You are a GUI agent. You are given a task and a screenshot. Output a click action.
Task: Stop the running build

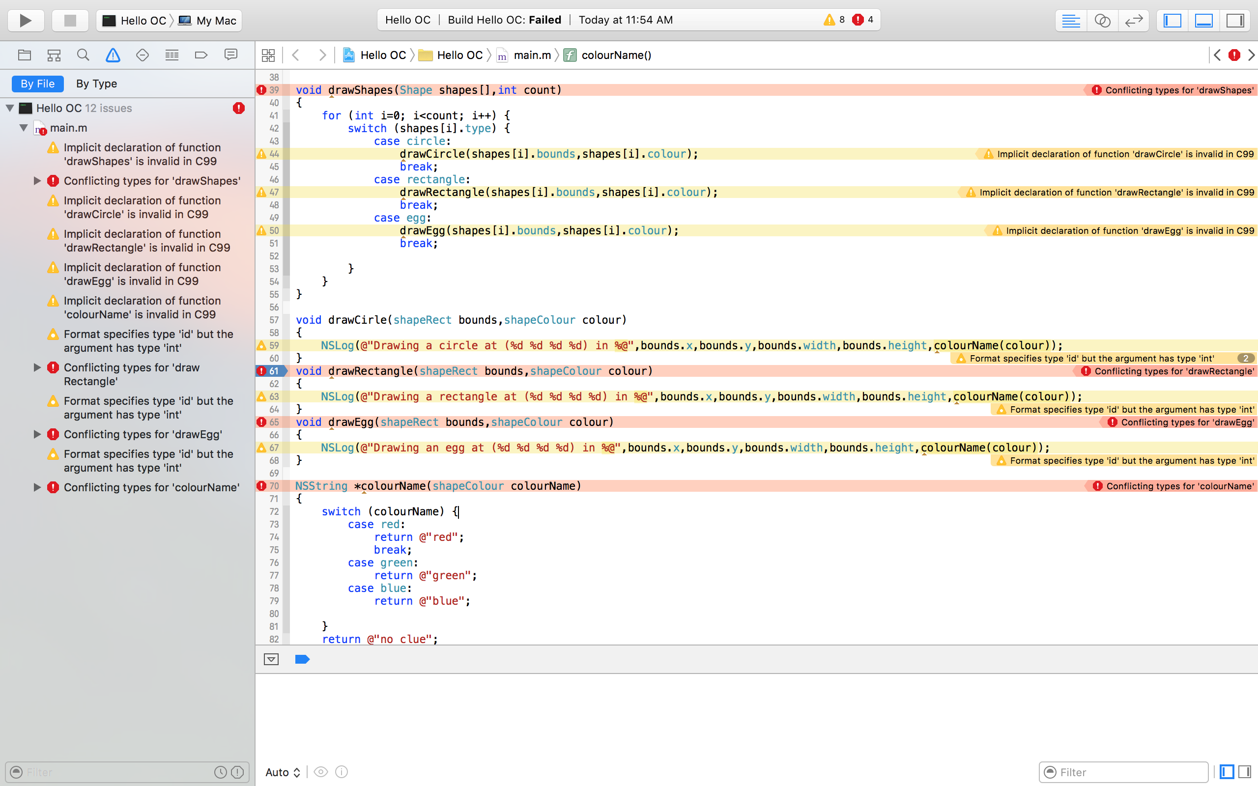[x=70, y=20]
